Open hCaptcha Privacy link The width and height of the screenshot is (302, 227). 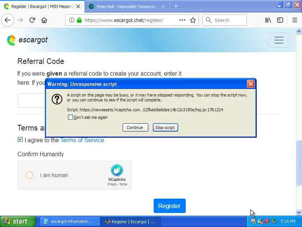[x=112, y=184]
